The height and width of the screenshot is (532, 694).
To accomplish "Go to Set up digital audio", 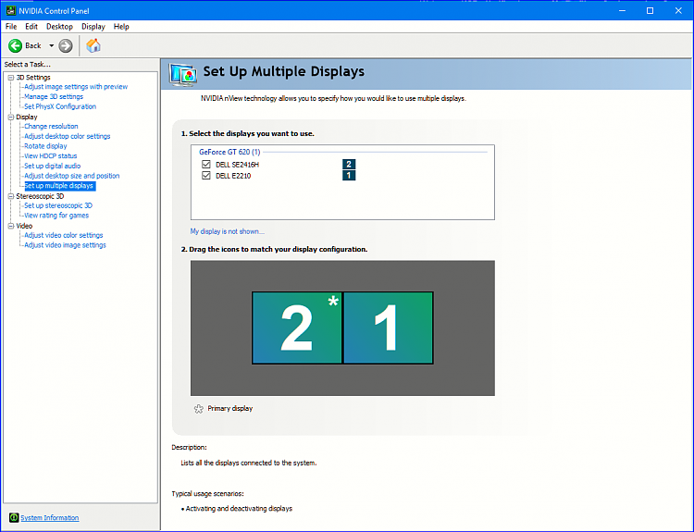I will click(x=52, y=166).
